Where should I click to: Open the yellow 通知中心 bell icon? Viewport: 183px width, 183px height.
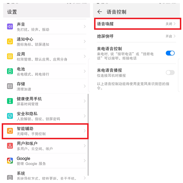(10, 41)
